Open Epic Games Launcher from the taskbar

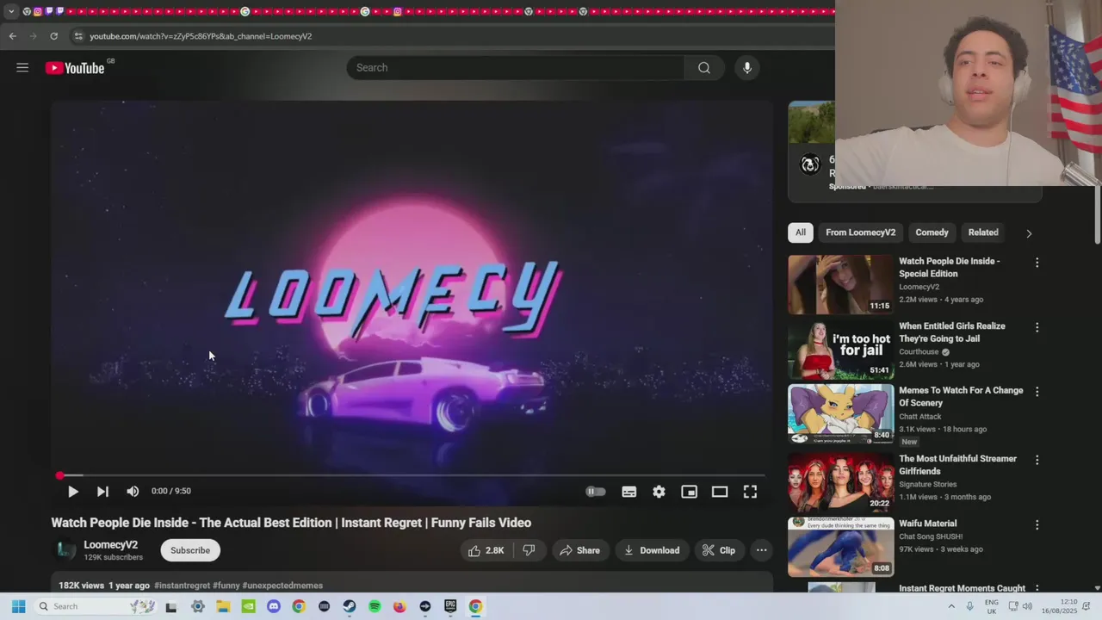click(450, 606)
